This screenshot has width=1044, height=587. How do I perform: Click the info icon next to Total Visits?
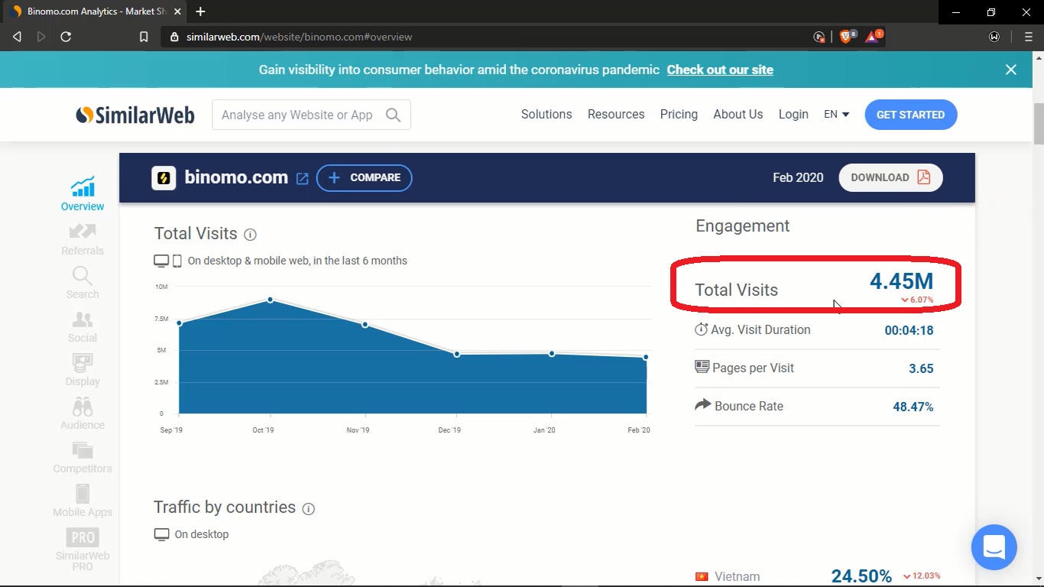pyautogui.click(x=250, y=235)
